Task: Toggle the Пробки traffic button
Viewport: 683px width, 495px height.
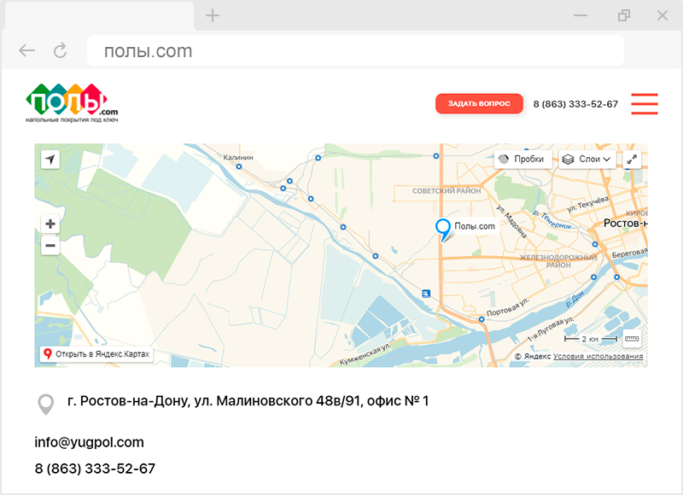Action: pos(522,159)
